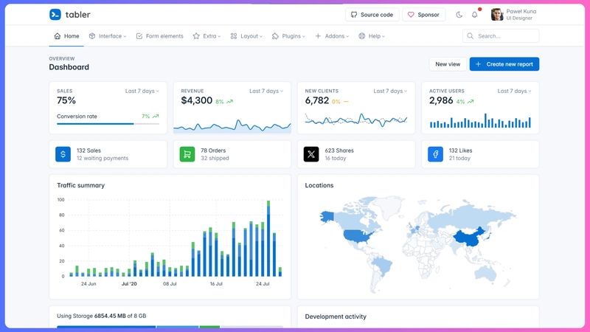
Task: Click the blue Facebook Likes icon
Action: coord(435,154)
